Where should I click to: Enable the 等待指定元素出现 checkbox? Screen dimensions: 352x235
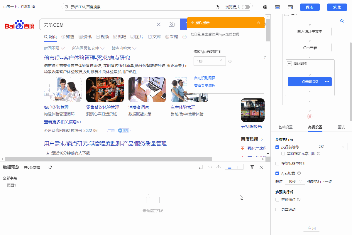pos(283,153)
